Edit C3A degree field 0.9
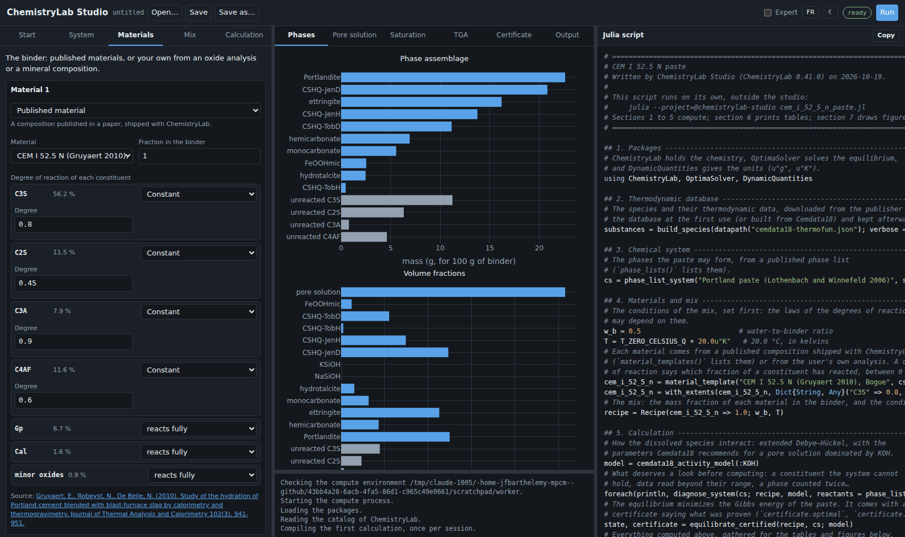Viewport: 905px width, 537px height. coord(74,341)
